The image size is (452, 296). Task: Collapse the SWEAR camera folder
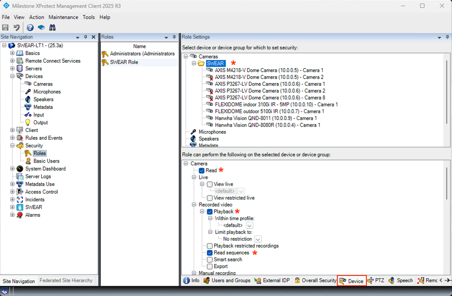(194, 63)
